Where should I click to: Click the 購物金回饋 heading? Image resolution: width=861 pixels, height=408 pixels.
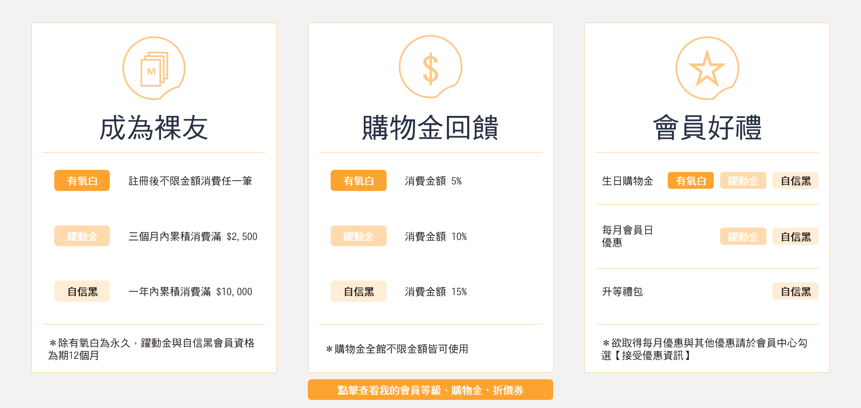[x=430, y=128]
